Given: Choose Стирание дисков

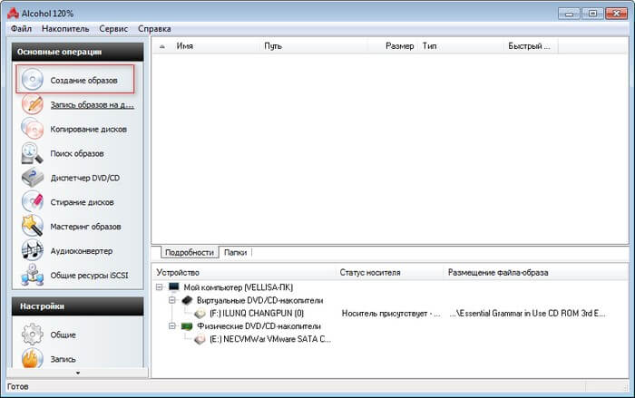Looking at the screenshot, I should click(82, 202).
